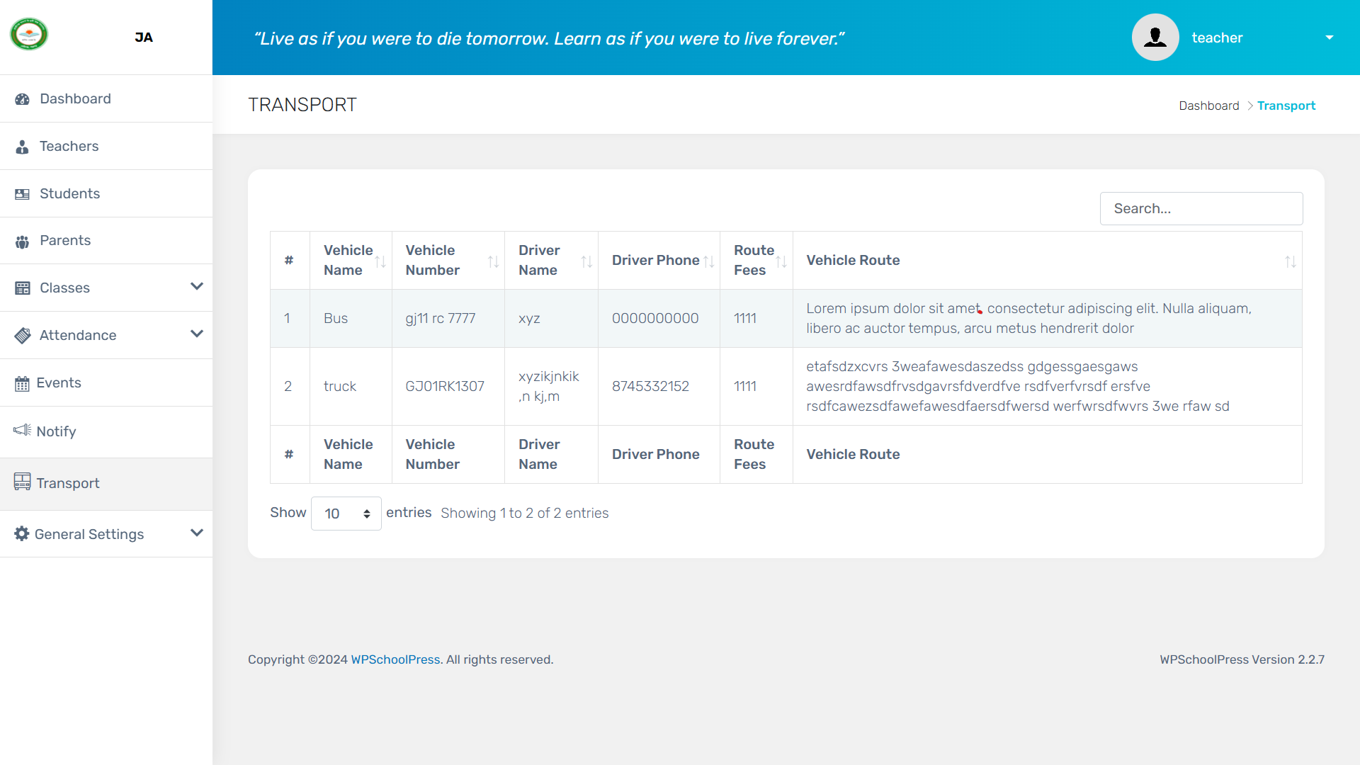Click the school logo at top left

[x=29, y=34]
